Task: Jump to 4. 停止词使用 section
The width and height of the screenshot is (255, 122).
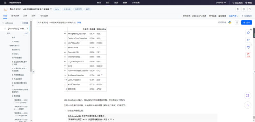Action: tap(17, 79)
